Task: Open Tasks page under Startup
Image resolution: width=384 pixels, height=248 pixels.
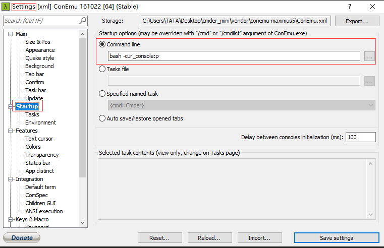Action: pyautogui.click(x=32, y=115)
